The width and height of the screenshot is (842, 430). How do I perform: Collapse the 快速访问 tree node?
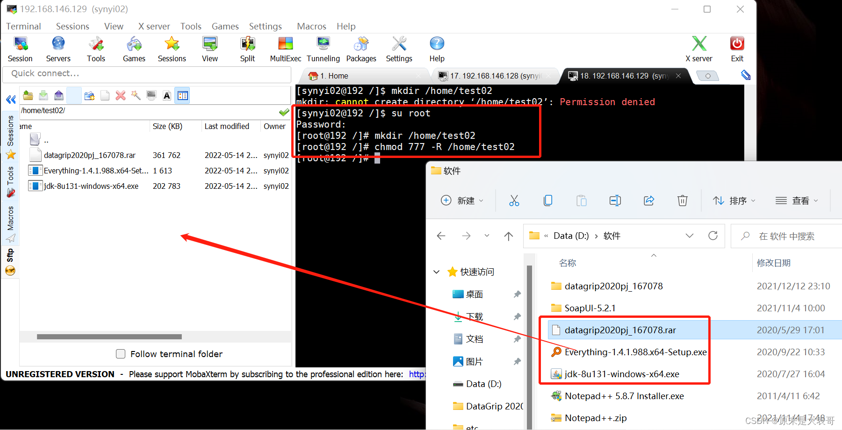(x=437, y=272)
